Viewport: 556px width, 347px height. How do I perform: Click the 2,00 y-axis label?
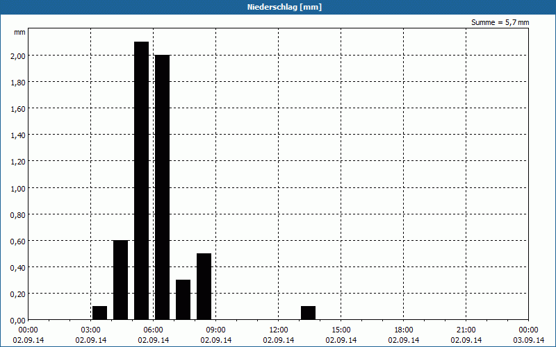tap(18, 56)
